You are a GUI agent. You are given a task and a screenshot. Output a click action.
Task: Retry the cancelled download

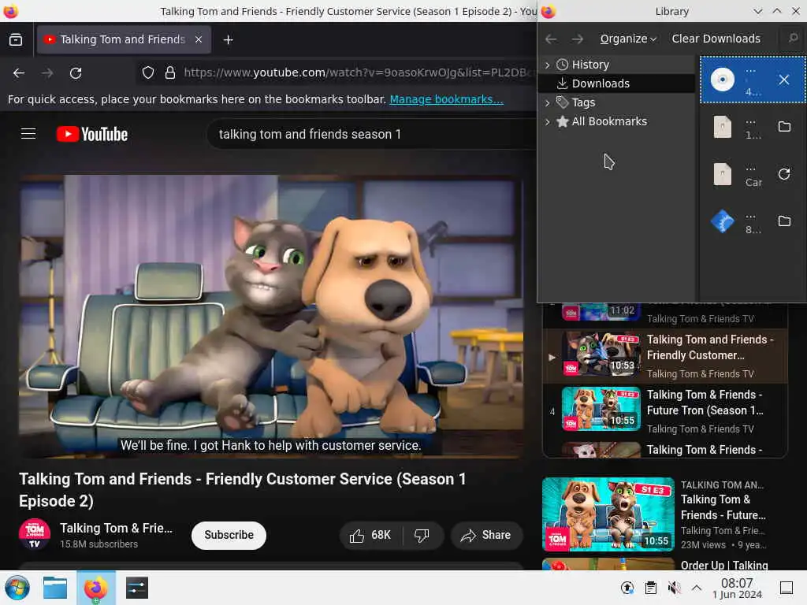coord(784,174)
